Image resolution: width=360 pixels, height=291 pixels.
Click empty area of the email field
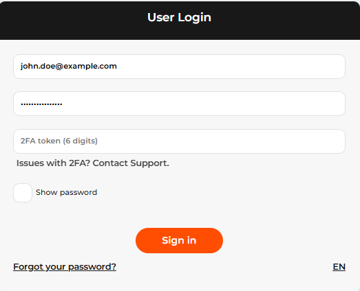point(230,67)
